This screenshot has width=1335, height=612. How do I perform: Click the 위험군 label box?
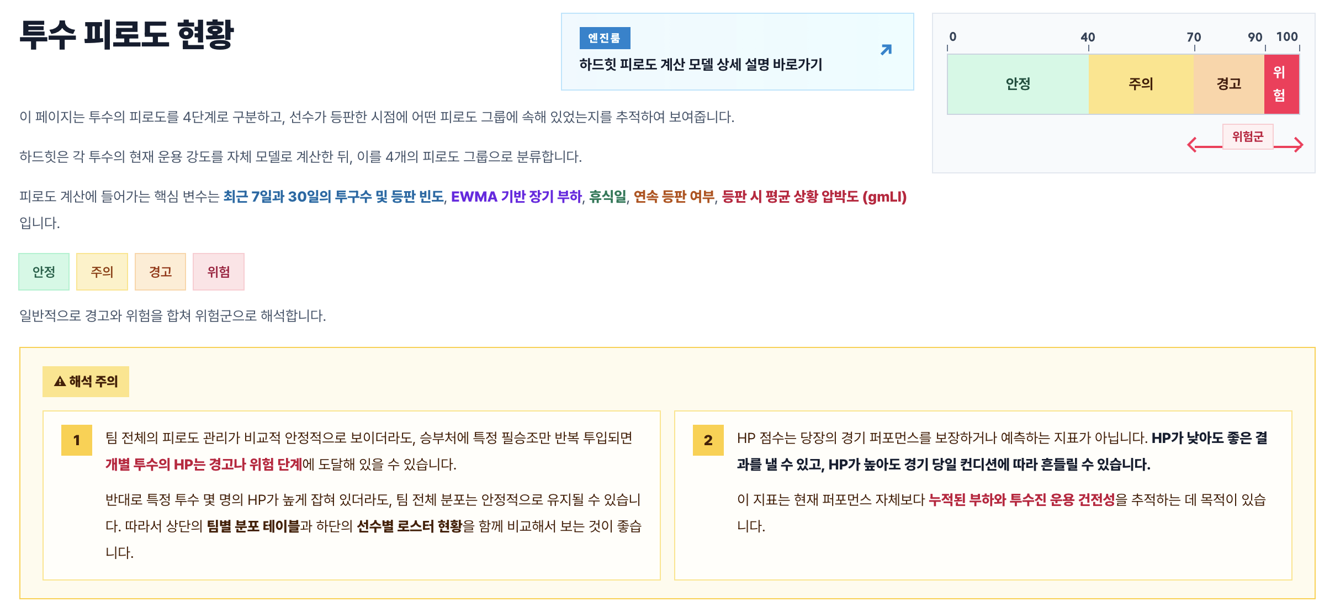click(1248, 136)
